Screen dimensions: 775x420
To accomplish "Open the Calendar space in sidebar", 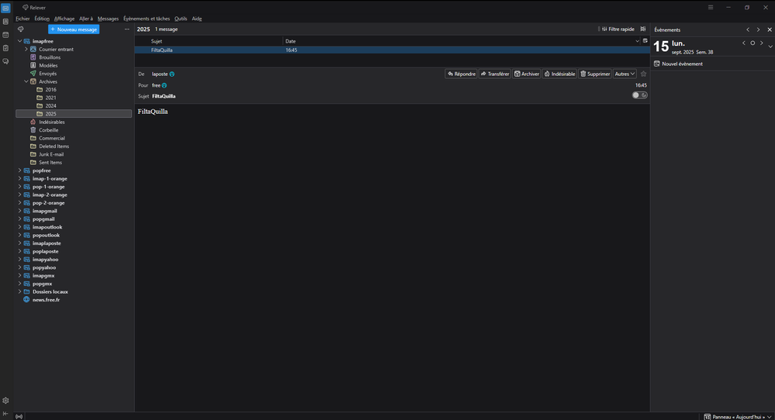I will (x=5, y=35).
